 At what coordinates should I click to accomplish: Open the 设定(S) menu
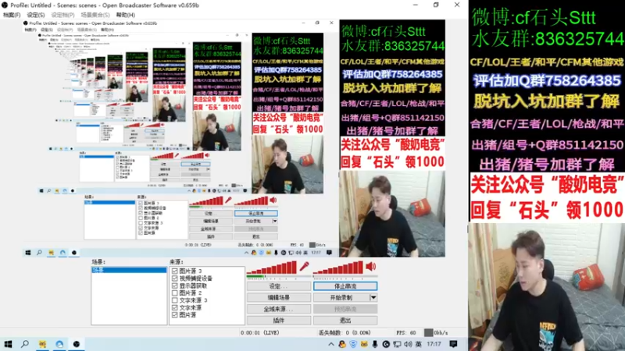pyautogui.click(x=36, y=15)
